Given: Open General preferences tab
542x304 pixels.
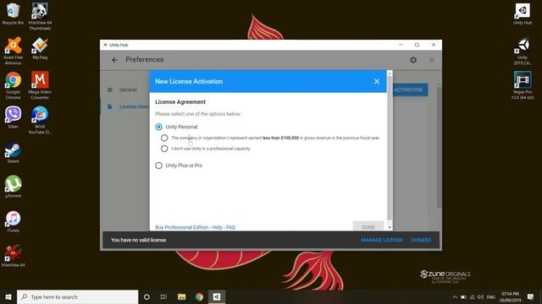Looking at the screenshot, I should coord(128,90).
